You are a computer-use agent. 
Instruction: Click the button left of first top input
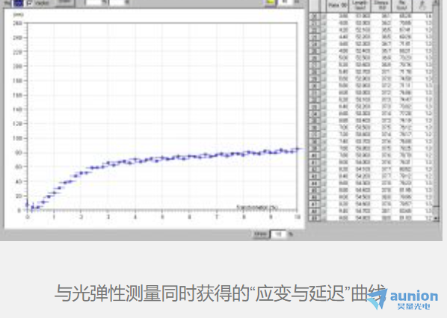[64, 2]
